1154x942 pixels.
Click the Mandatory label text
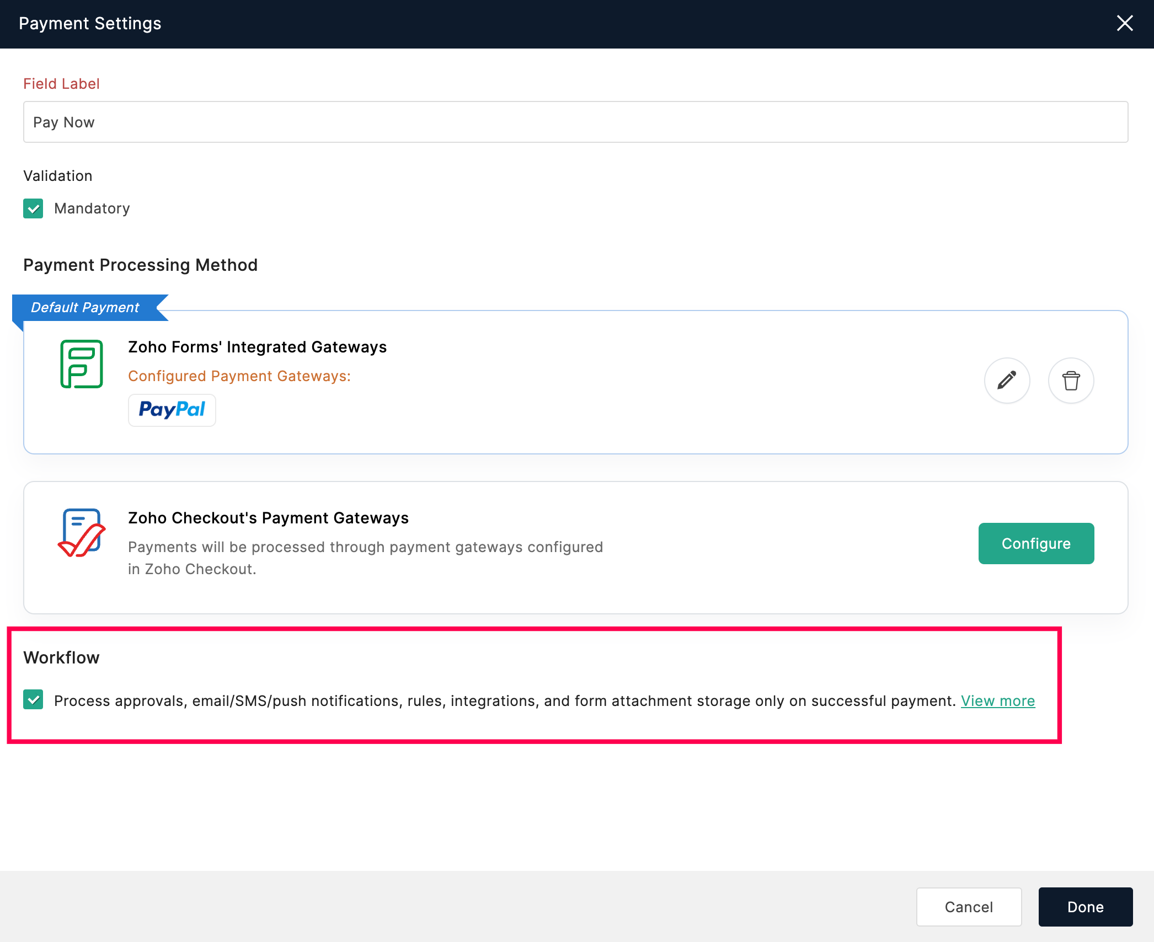[92, 208]
